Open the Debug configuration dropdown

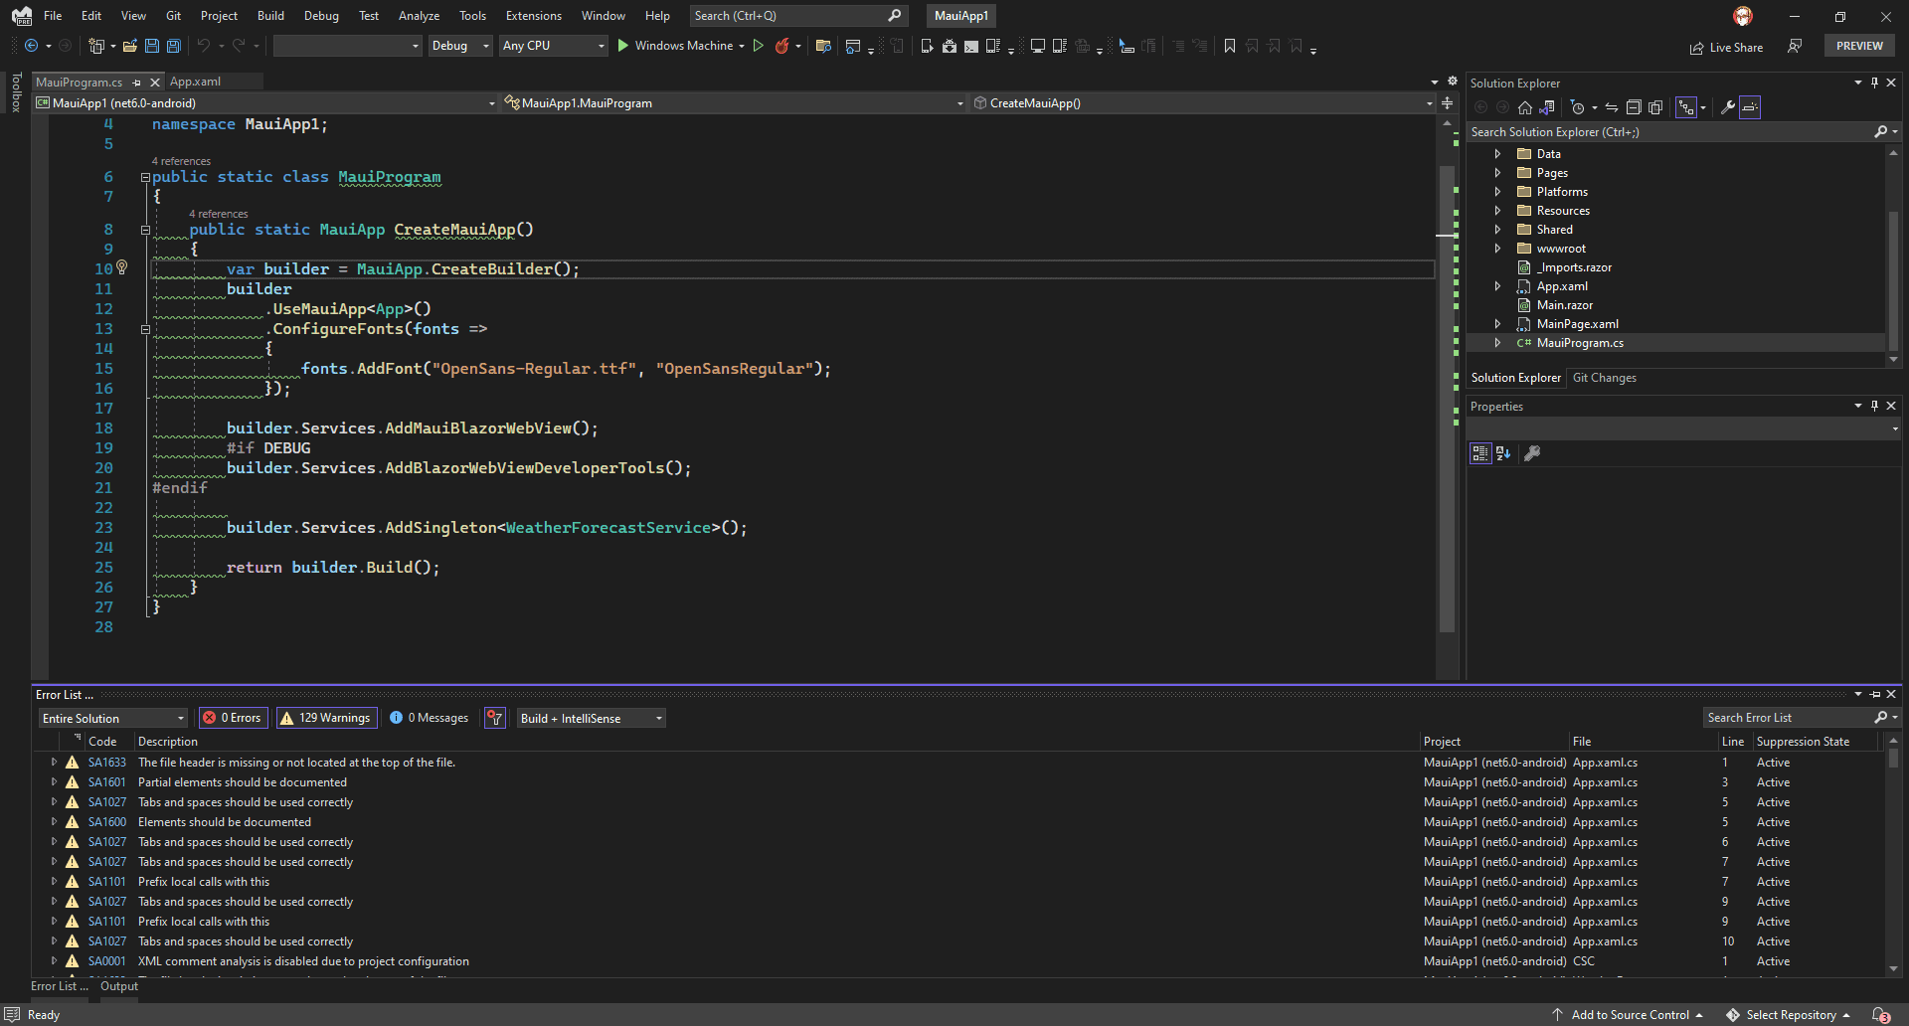459,46
